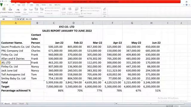
Task: Select column A header
Action: 16,23
